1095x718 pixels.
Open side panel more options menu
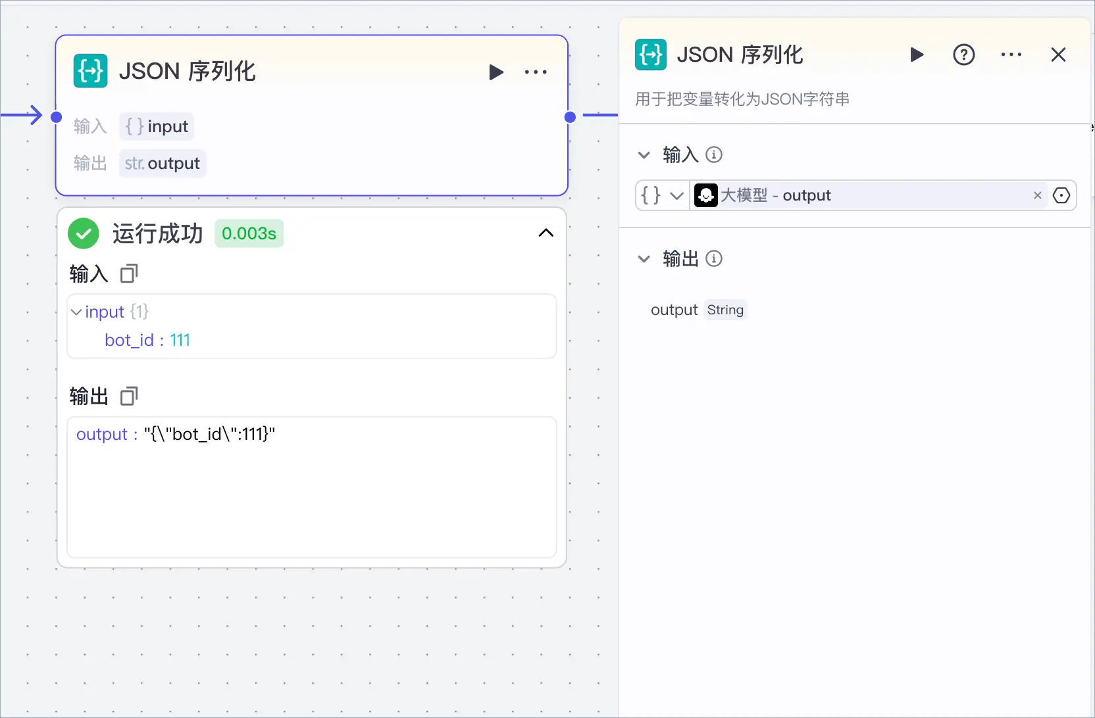1011,55
